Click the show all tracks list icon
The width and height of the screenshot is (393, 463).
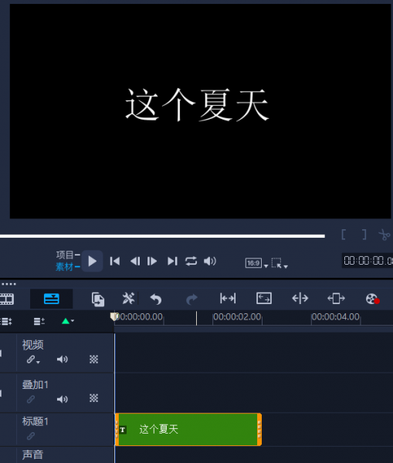(x=6, y=321)
